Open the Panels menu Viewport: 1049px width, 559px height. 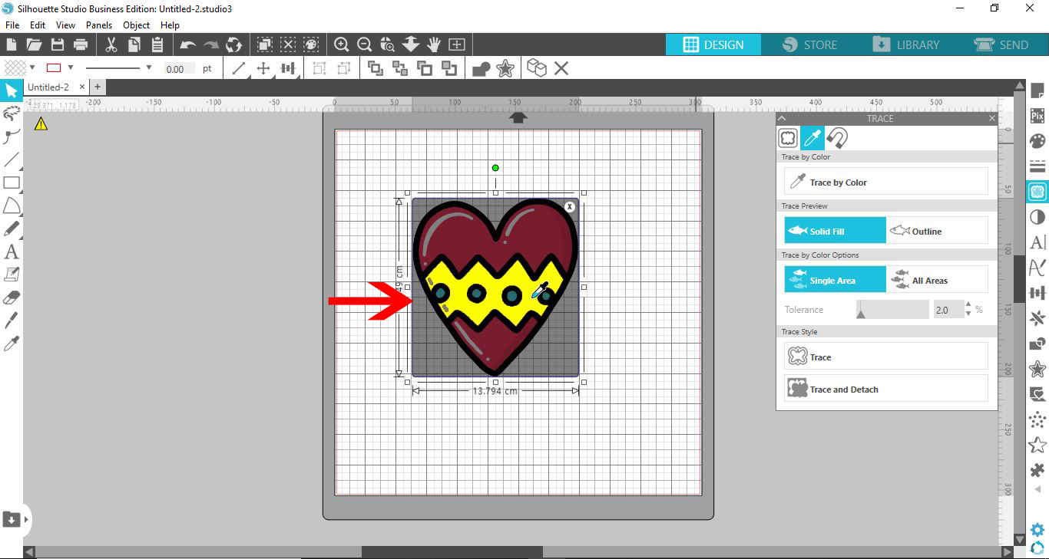coord(99,25)
